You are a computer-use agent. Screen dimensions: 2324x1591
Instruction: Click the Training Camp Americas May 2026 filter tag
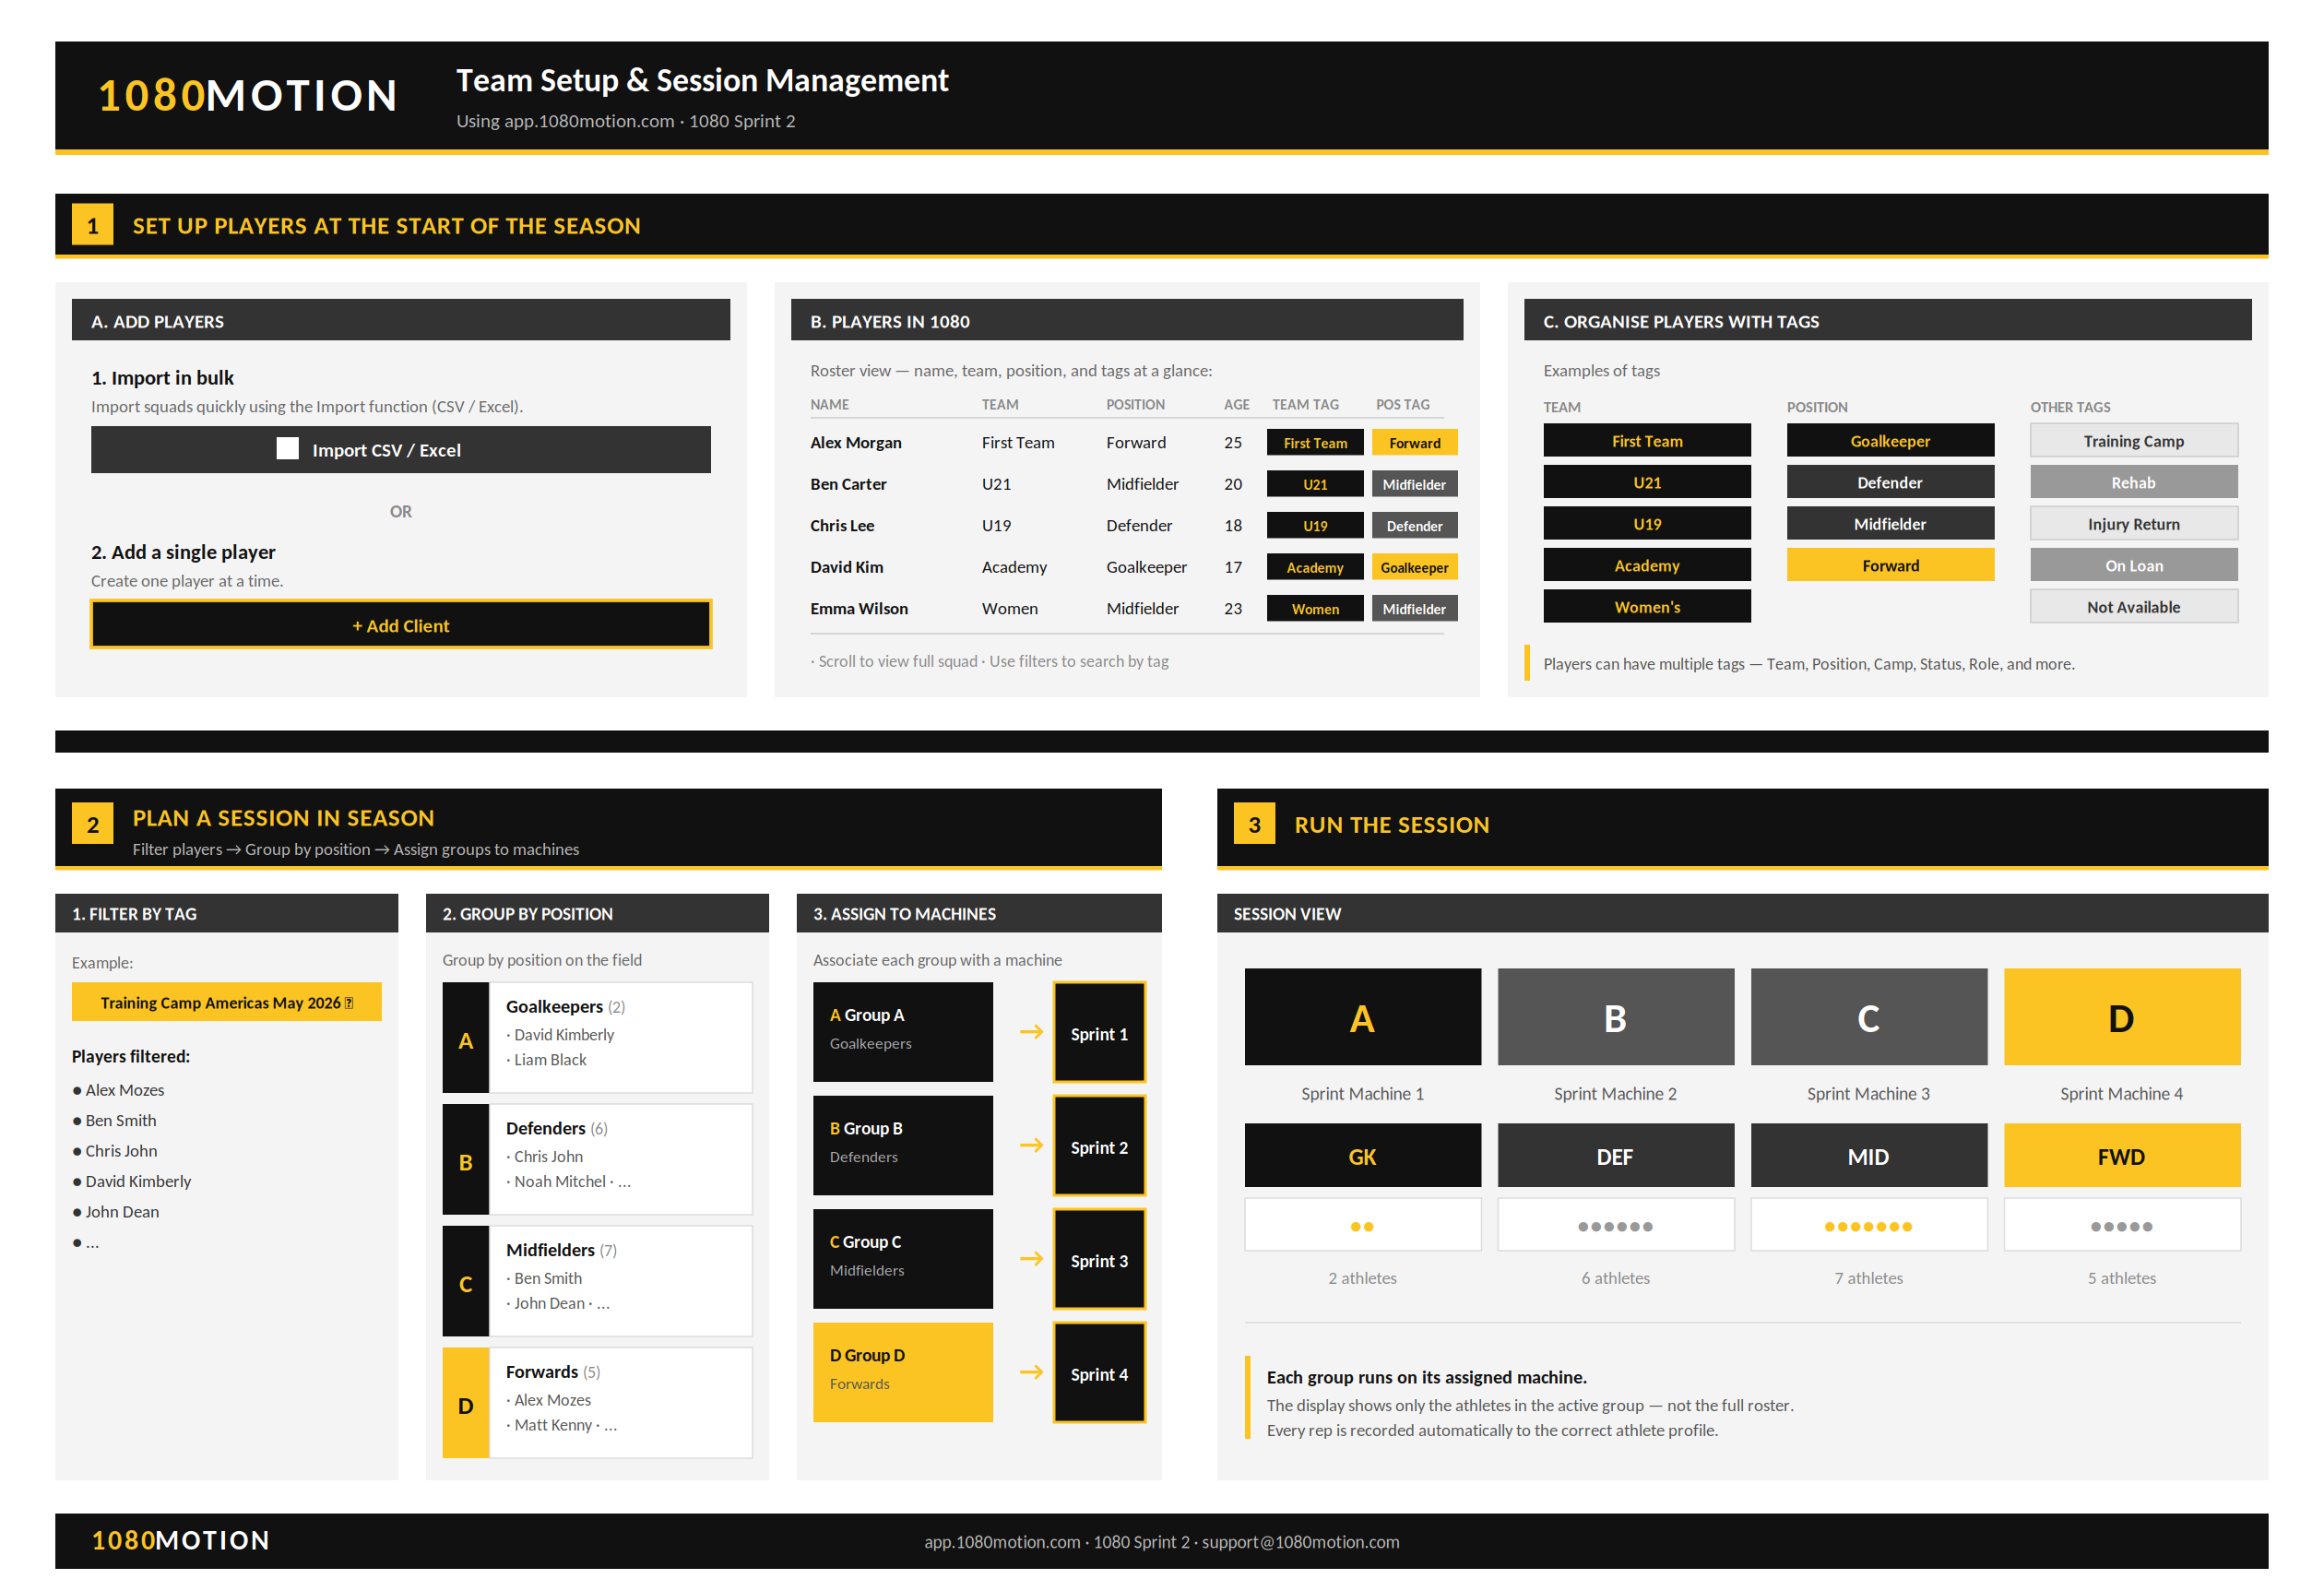coord(226,1002)
